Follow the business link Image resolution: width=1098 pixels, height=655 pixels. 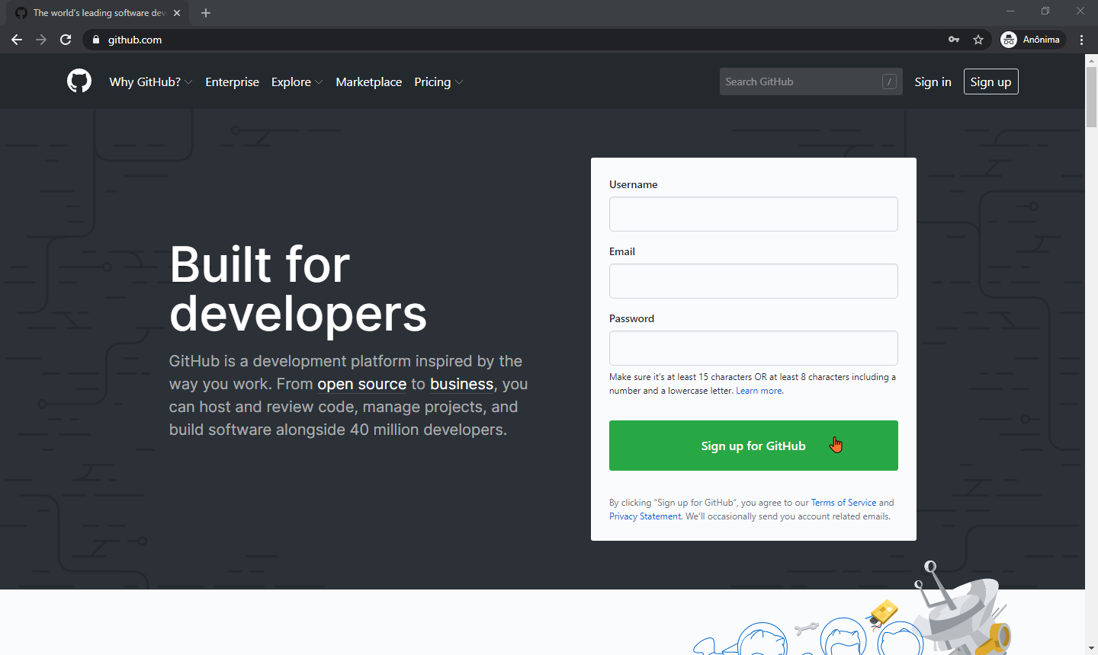click(x=461, y=384)
